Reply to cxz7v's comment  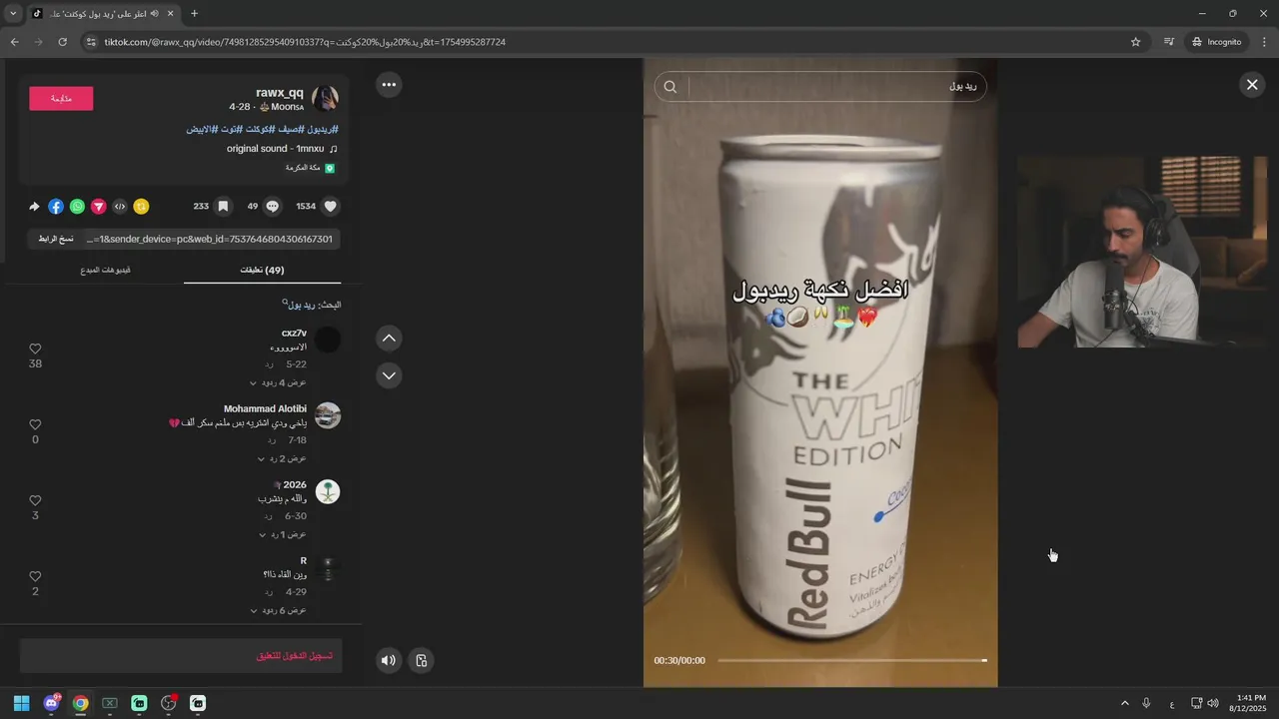[x=269, y=364]
